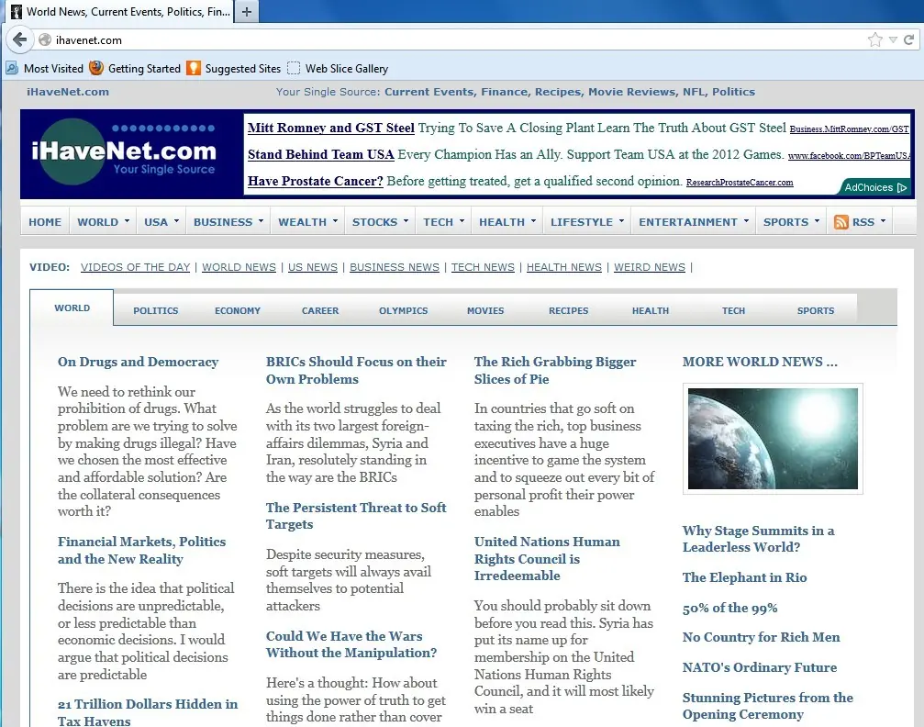Screen dimensions: 924x727
Task: Select the TECH content tab
Action: (733, 310)
